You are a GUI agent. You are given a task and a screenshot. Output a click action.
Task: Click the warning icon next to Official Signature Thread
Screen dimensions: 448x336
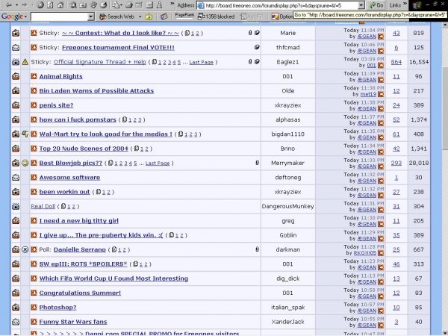coord(25,62)
